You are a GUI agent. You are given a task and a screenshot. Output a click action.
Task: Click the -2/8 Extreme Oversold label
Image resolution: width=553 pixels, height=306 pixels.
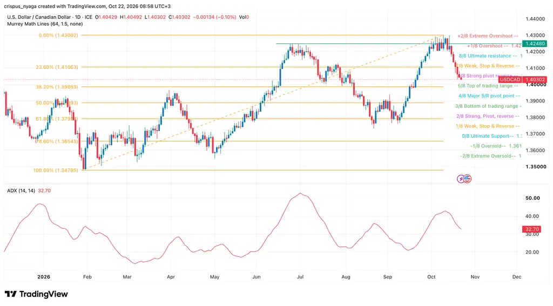(490, 156)
